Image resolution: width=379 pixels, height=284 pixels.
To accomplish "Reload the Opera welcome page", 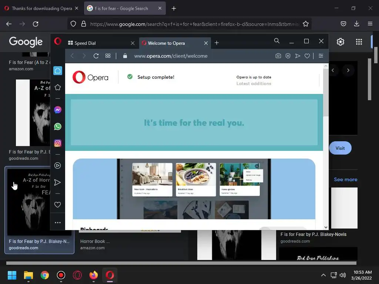I will [96, 56].
